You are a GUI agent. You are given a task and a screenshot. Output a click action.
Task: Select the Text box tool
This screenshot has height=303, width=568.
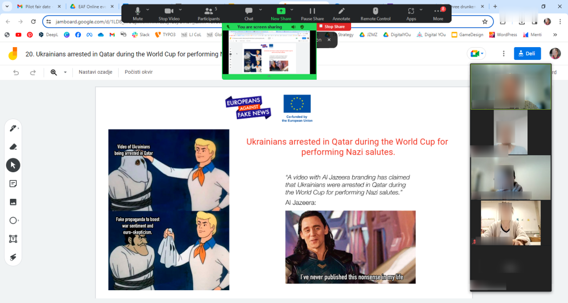click(x=13, y=239)
